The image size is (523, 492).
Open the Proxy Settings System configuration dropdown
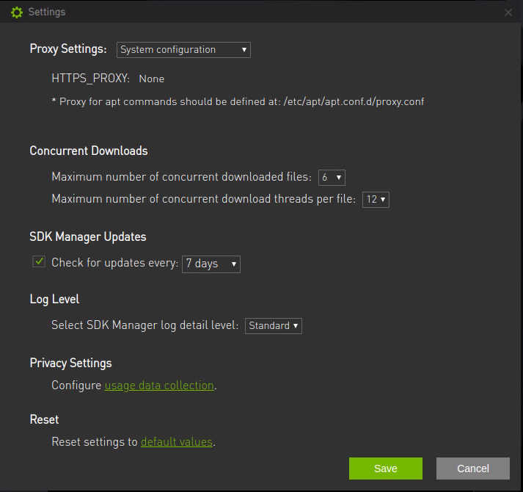183,50
